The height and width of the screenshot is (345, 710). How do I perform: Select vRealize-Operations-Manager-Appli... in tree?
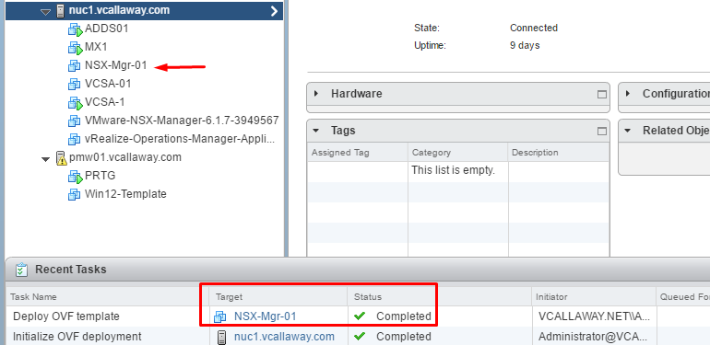click(x=180, y=139)
